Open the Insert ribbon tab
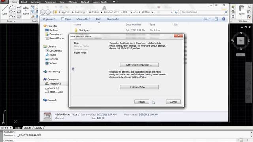Image resolution: width=253 pixels, height=142 pixels. point(24,2)
